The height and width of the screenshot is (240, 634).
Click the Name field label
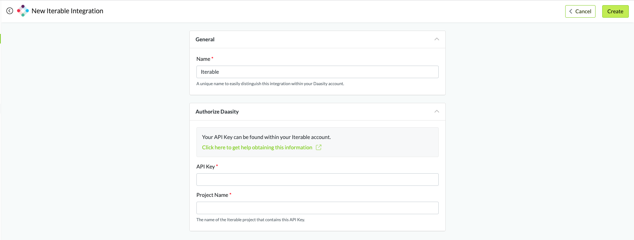coord(203,59)
